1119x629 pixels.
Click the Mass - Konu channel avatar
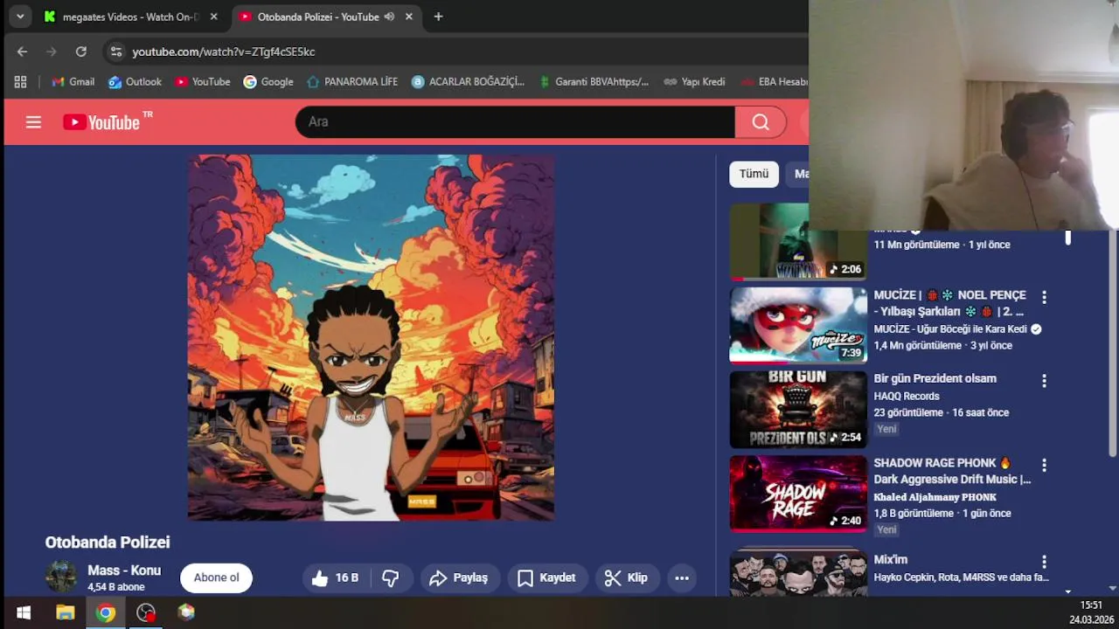coord(61,577)
